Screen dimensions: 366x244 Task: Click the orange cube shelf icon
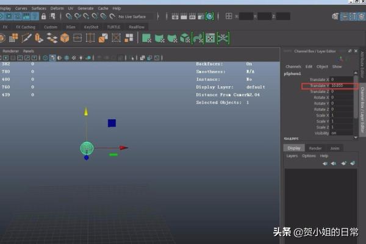(x=65, y=38)
